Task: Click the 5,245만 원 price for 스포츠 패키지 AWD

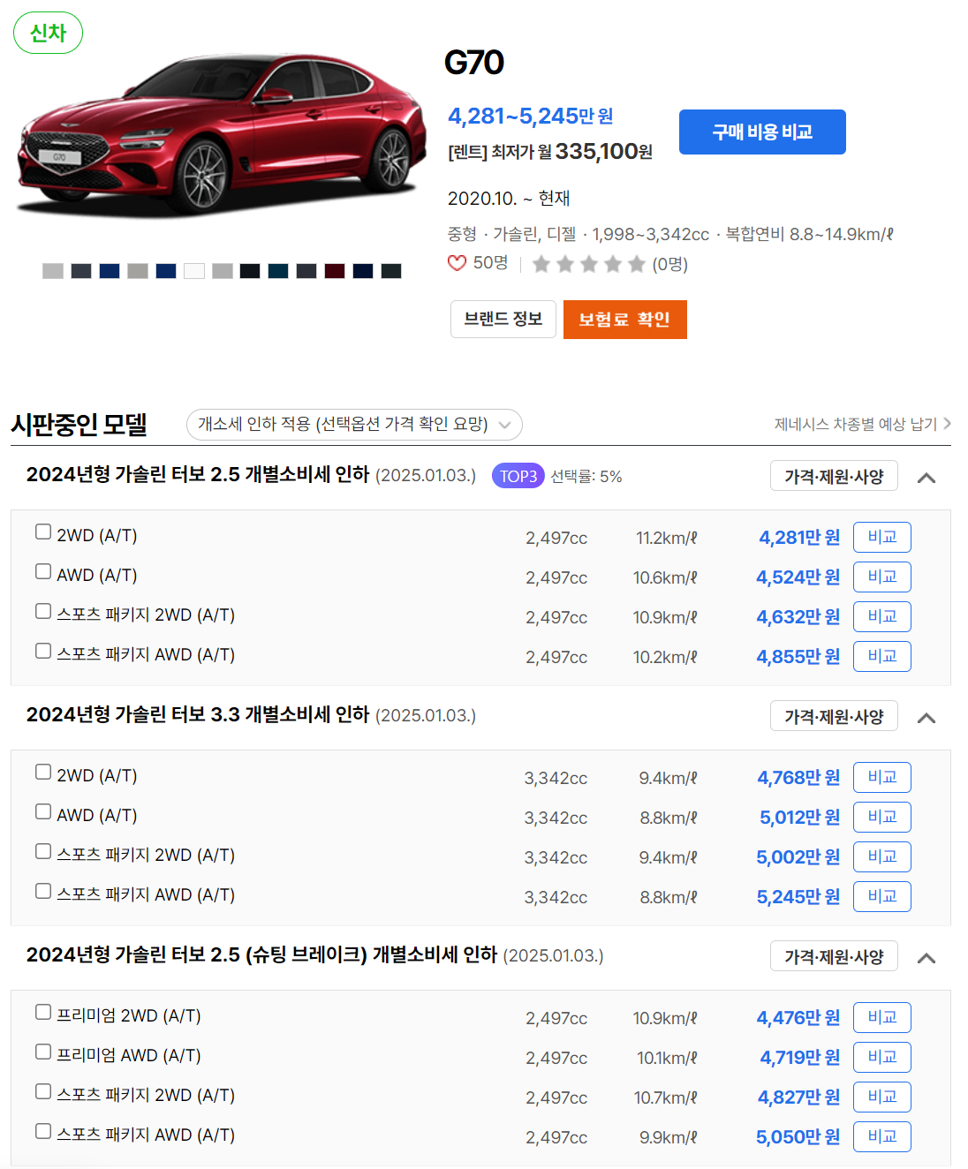Action: point(798,897)
